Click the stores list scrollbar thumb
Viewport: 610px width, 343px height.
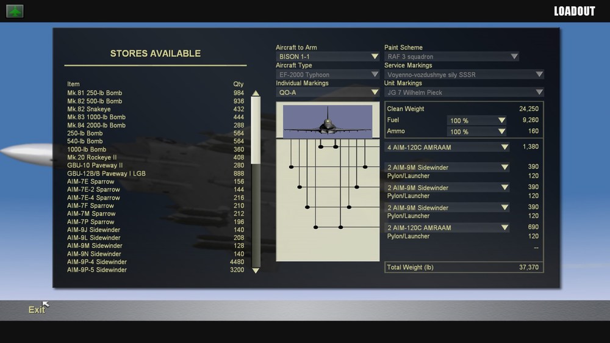pos(256,130)
